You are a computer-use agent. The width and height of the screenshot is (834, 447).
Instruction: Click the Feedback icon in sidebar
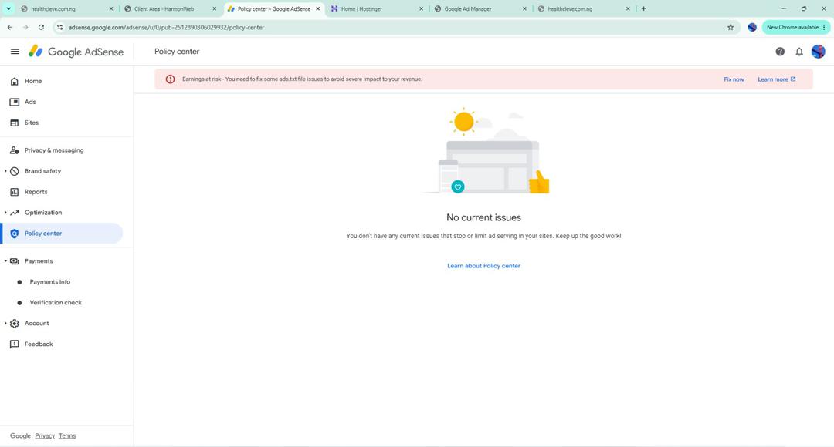pyautogui.click(x=15, y=344)
